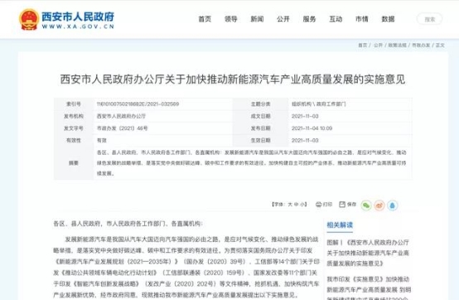
Task: Click the 保存 save icon
Action: tap(342, 205)
